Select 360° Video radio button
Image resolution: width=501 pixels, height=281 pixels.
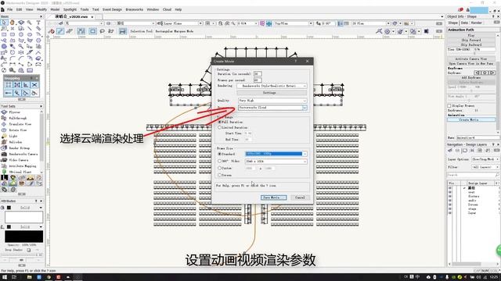[x=219, y=162]
